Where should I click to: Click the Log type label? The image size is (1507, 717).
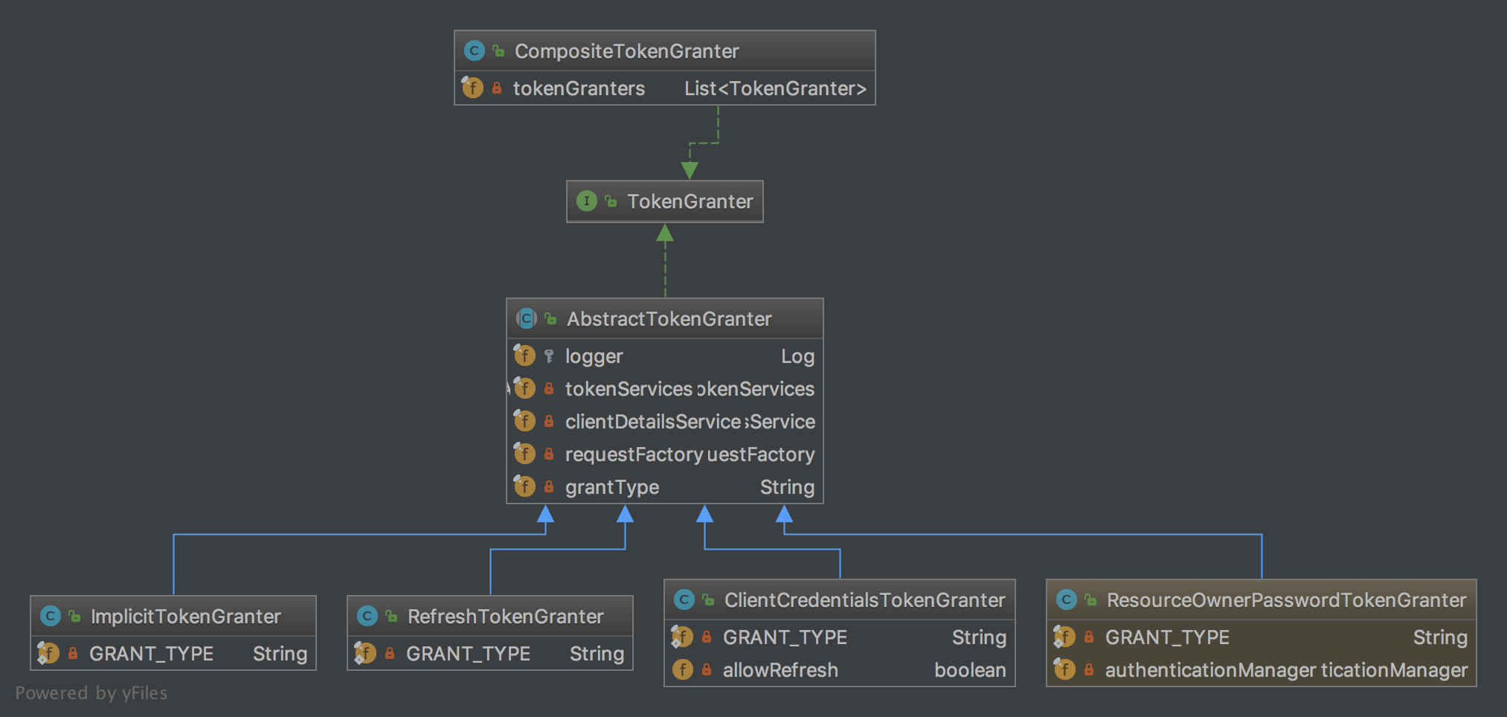click(x=797, y=357)
